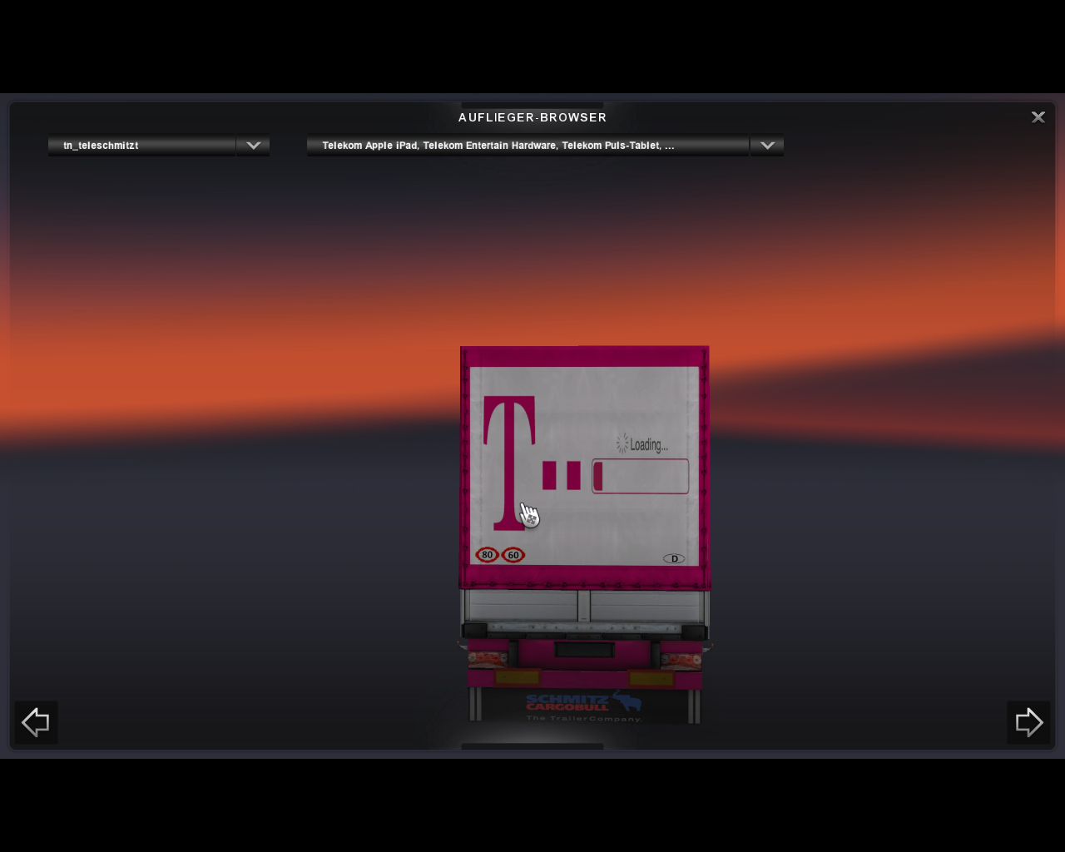Expand the Telekom cargo list dropdown arrow
This screenshot has width=1065, height=852.
pos(767,146)
